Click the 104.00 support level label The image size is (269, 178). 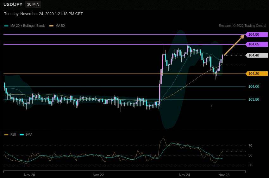(x=254, y=86)
